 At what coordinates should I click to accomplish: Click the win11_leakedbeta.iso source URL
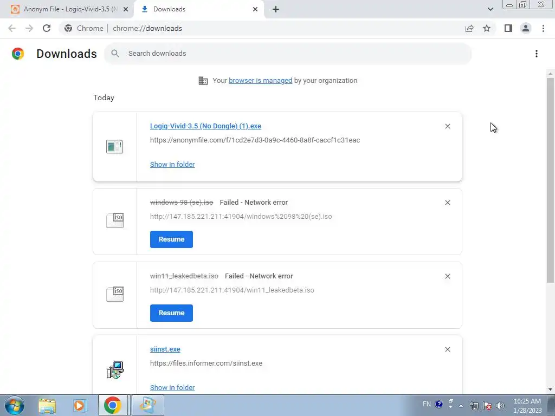click(232, 290)
